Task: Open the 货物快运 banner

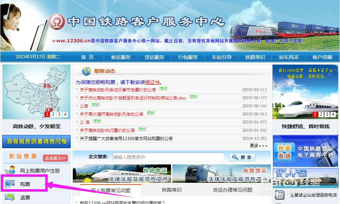Action: click(305, 178)
